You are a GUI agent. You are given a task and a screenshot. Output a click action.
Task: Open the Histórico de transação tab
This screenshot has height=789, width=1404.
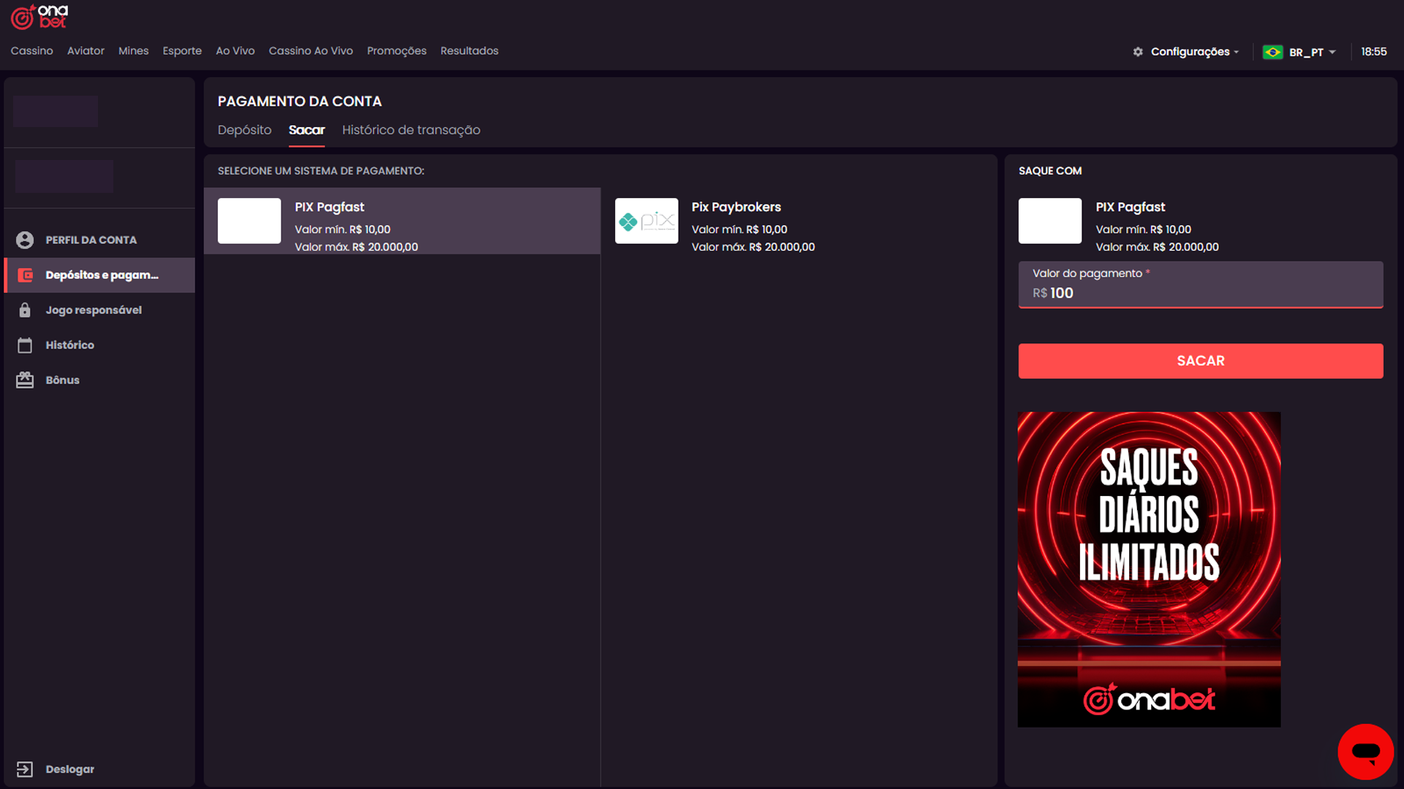pos(411,130)
